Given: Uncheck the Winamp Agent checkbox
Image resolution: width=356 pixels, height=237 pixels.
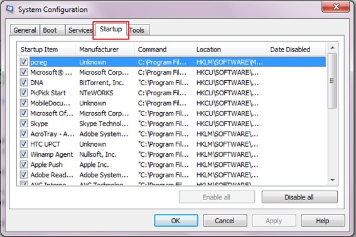Looking at the screenshot, I should [24, 154].
